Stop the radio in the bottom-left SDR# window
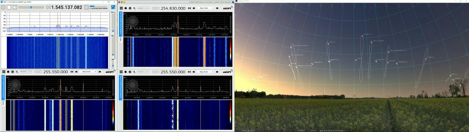 [x=8, y=72]
